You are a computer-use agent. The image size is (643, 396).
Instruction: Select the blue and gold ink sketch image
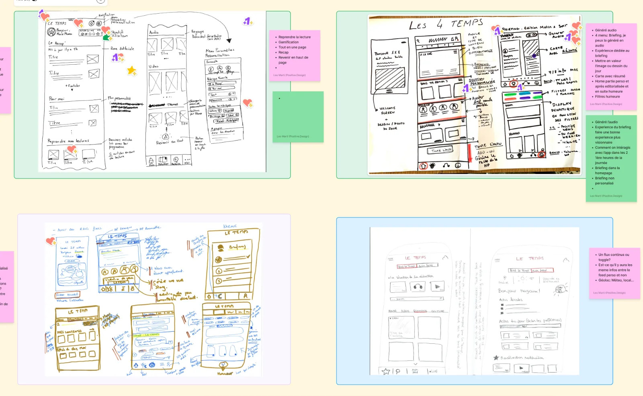154,300
